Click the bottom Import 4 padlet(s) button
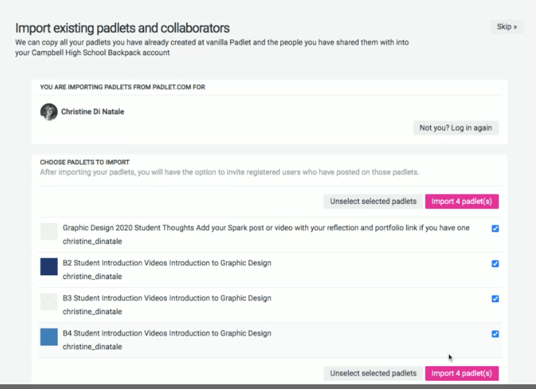 coord(462,374)
